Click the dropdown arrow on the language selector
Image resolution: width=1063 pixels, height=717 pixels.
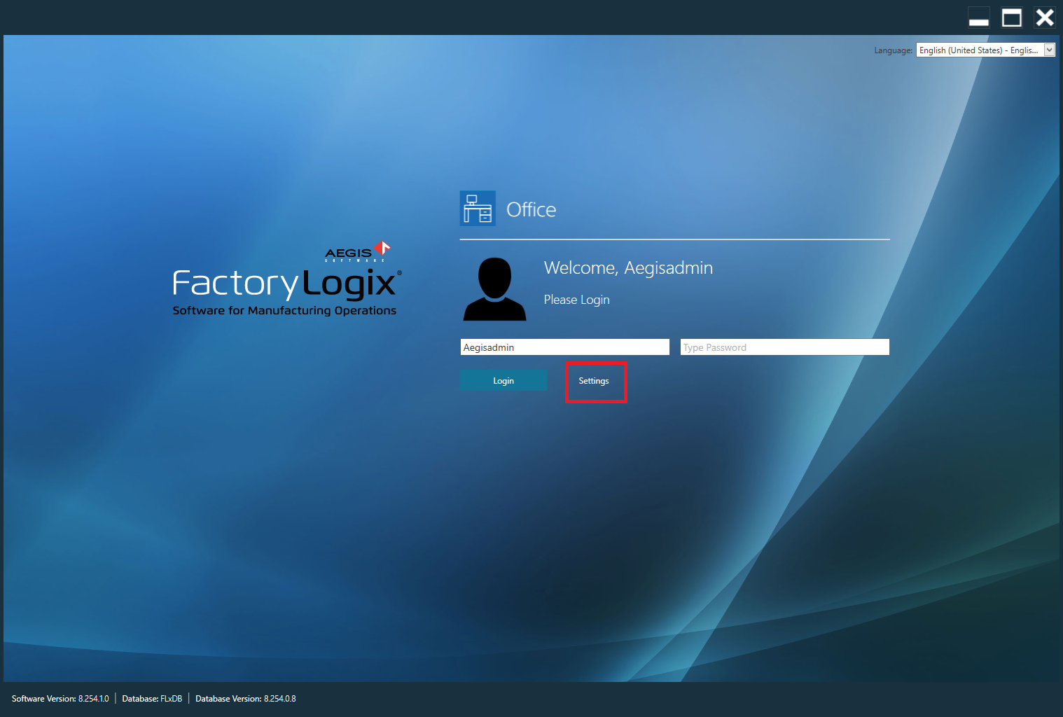1050,50
